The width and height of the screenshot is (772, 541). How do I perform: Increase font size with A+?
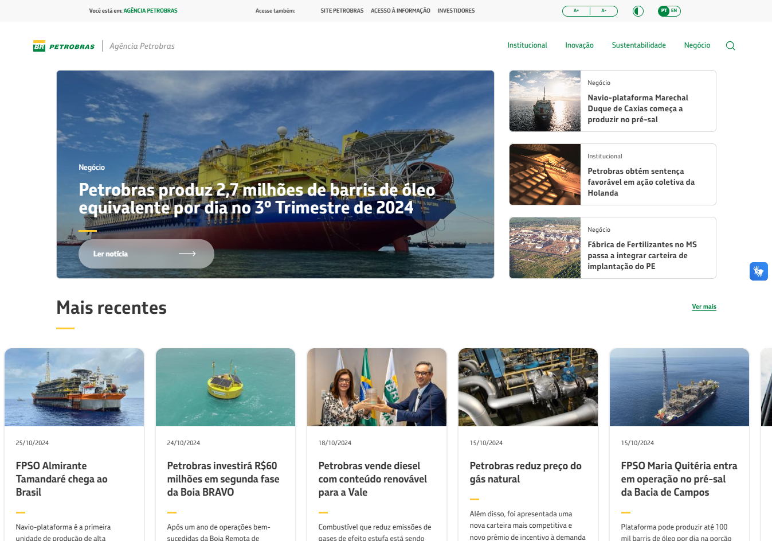(x=576, y=11)
